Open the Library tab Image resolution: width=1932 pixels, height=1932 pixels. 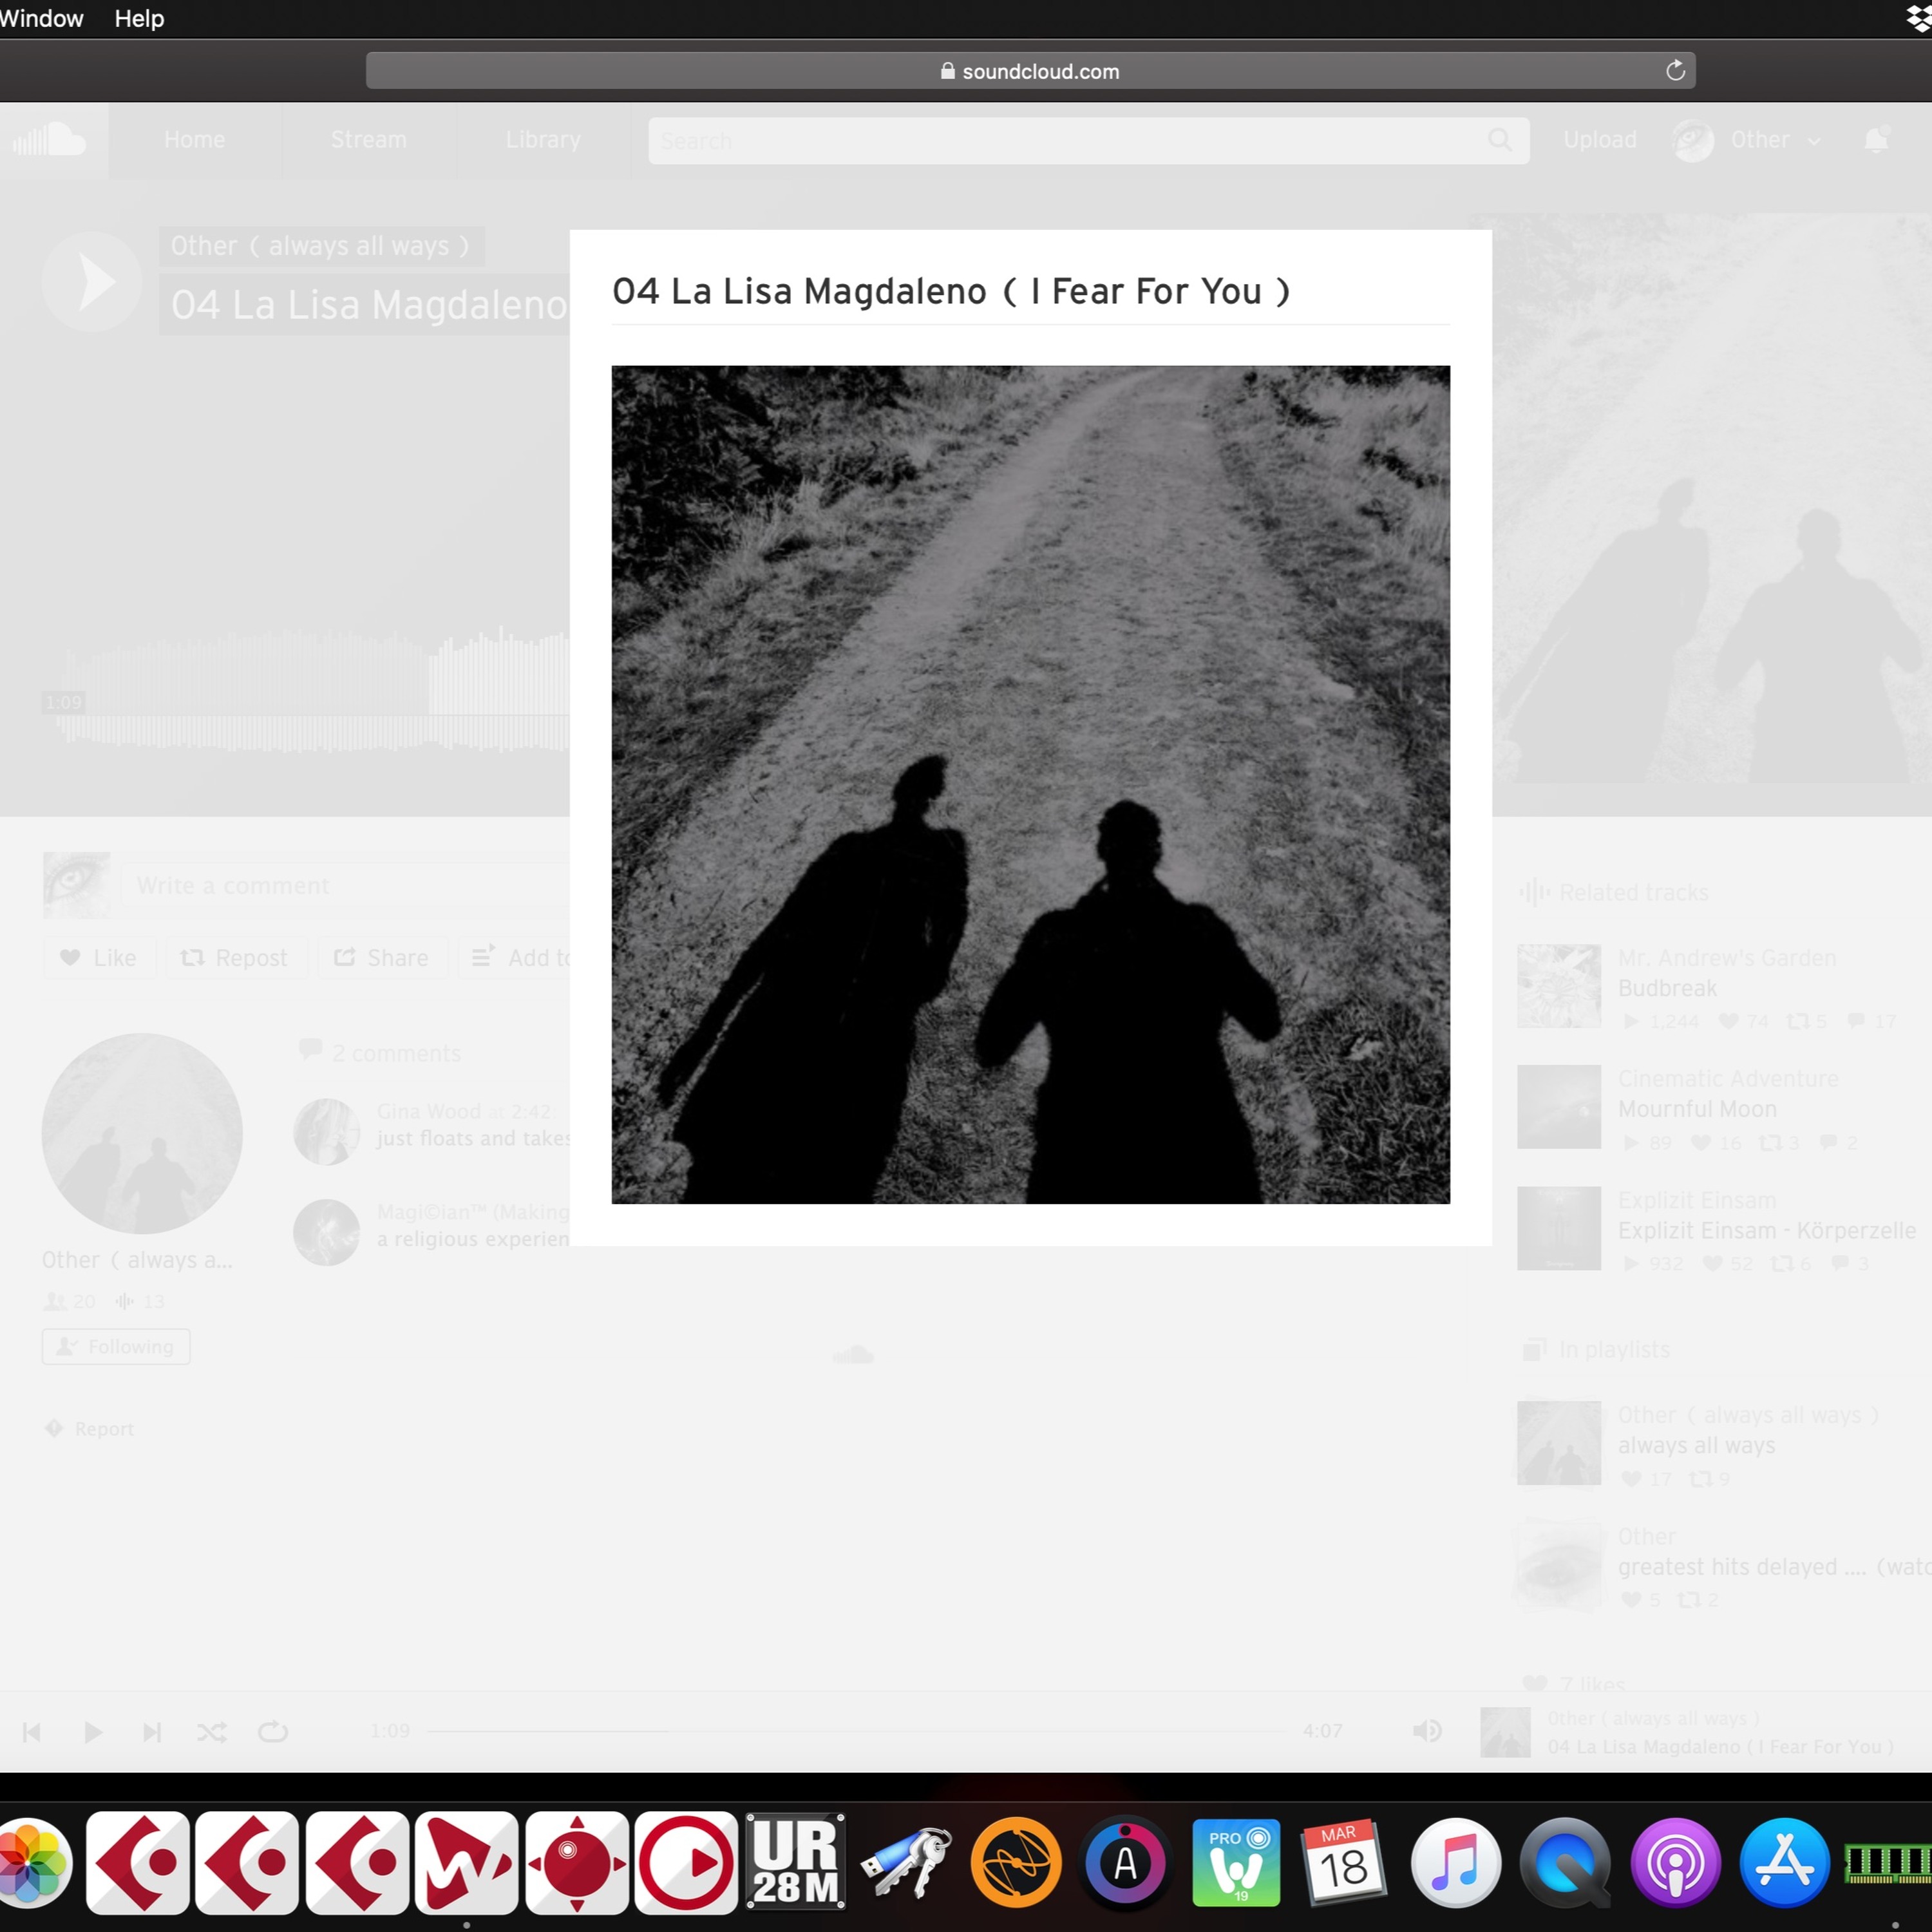tap(543, 140)
